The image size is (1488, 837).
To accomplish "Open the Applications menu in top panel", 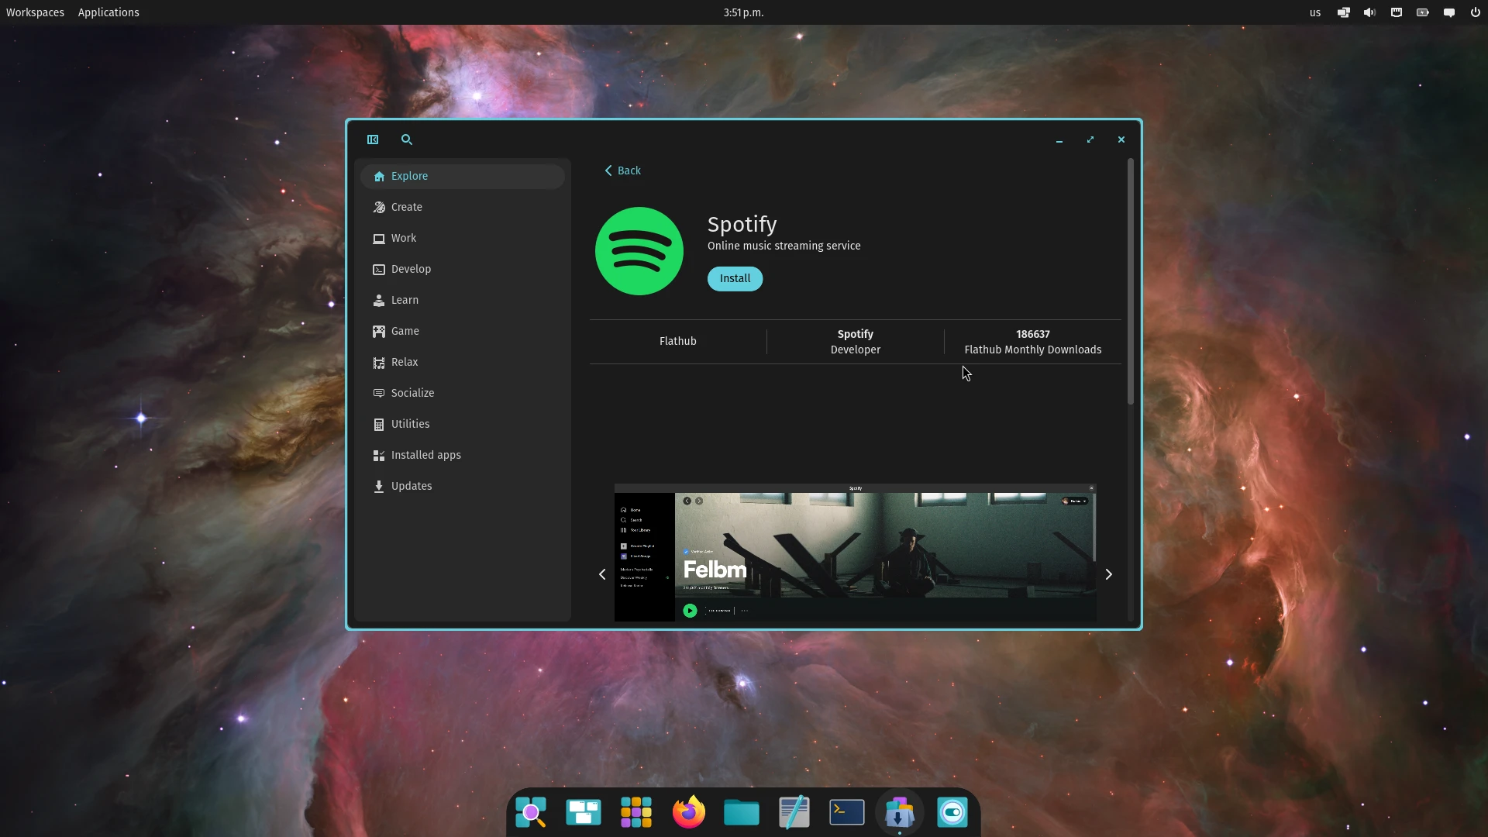I will coord(108,12).
